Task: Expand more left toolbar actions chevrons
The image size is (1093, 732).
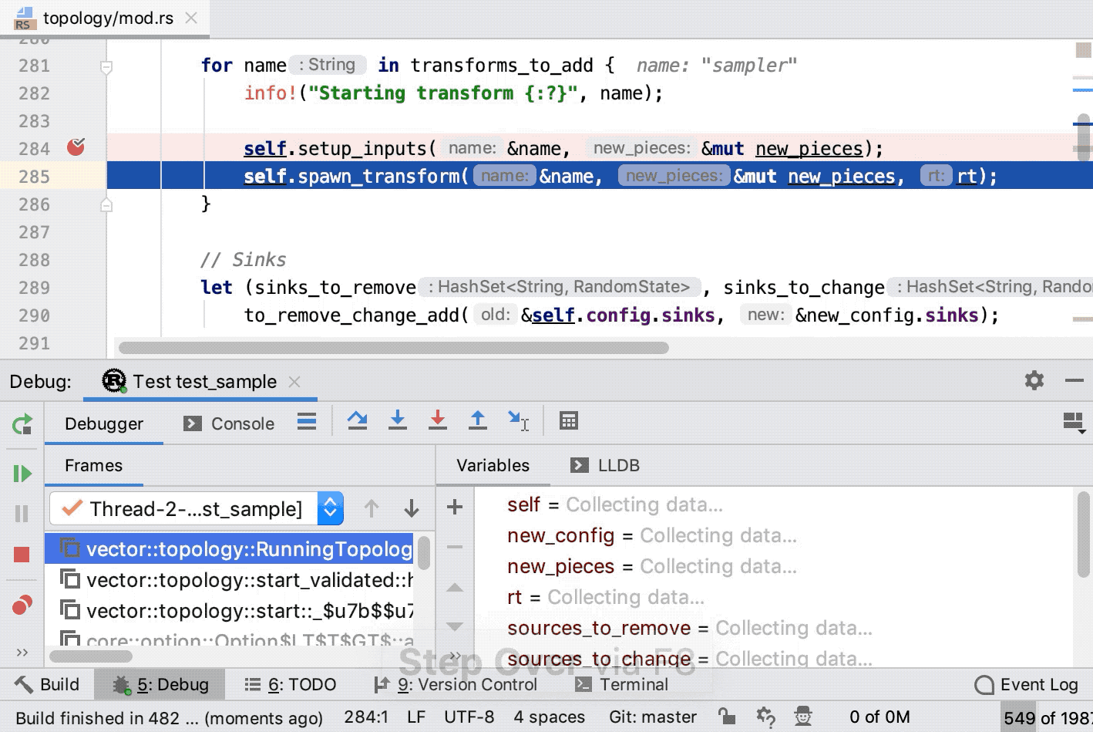Action: 22,653
